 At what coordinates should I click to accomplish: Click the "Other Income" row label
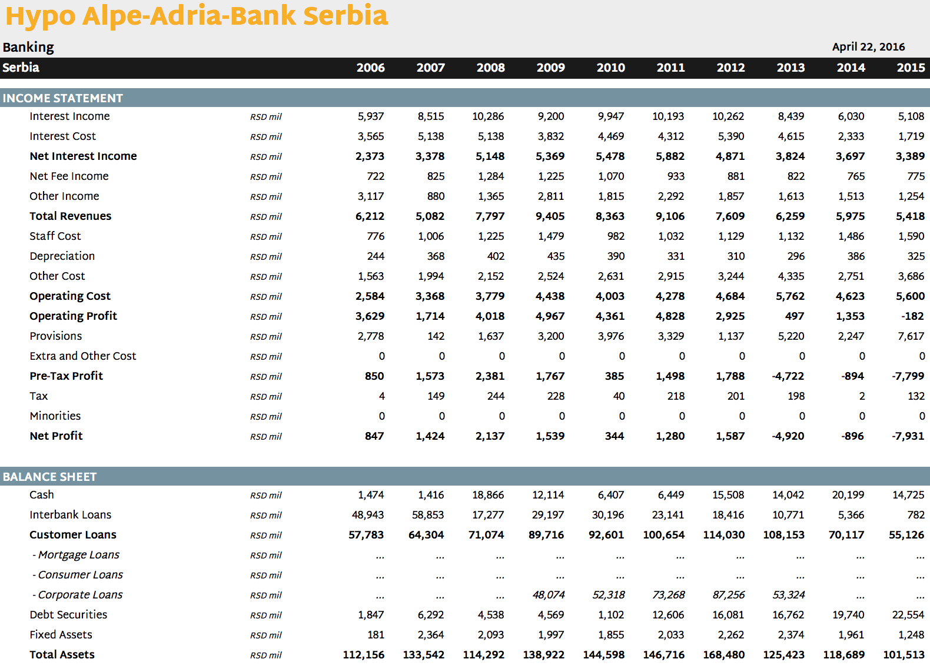pos(64,196)
